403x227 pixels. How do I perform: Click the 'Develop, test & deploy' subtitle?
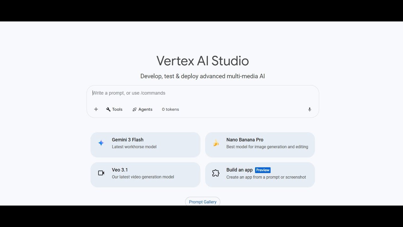(203, 76)
